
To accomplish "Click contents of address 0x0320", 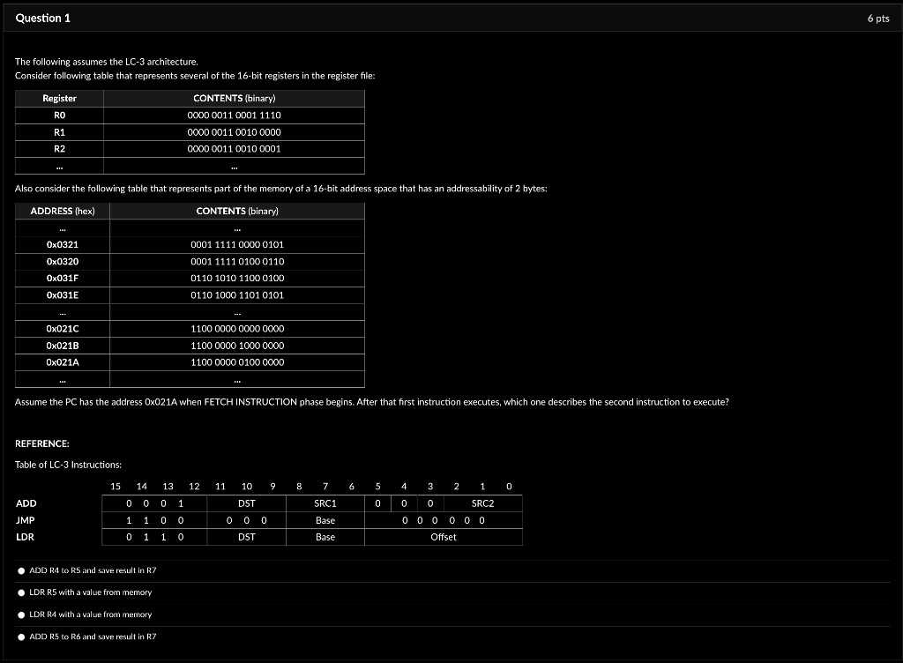I will [x=237, y=262].
